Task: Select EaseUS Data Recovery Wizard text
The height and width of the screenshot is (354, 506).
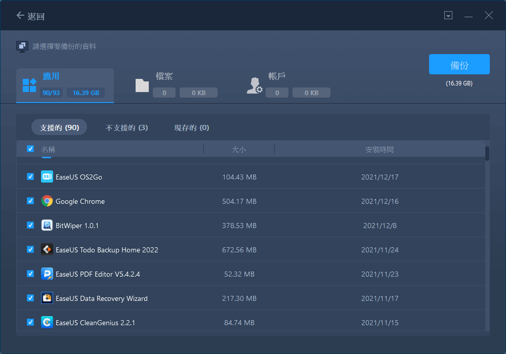Action: click(102, 298)
